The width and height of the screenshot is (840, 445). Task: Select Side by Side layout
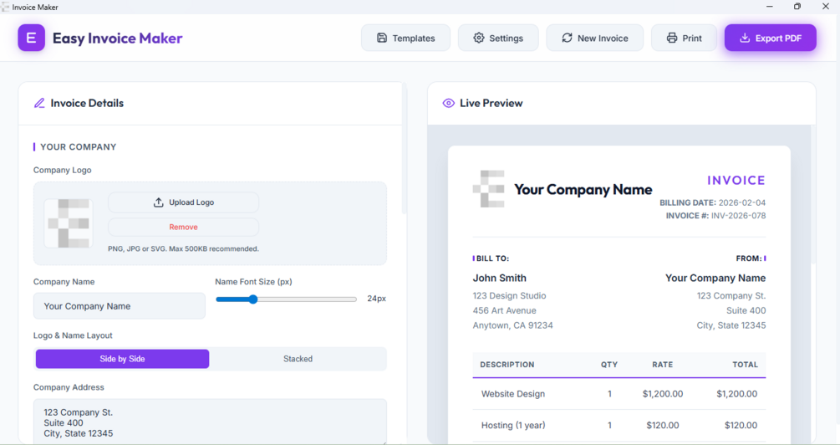[x=122, y=359]
